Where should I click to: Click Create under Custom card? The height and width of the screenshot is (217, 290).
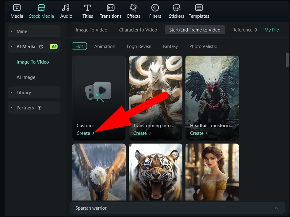[x=85, y=133]
